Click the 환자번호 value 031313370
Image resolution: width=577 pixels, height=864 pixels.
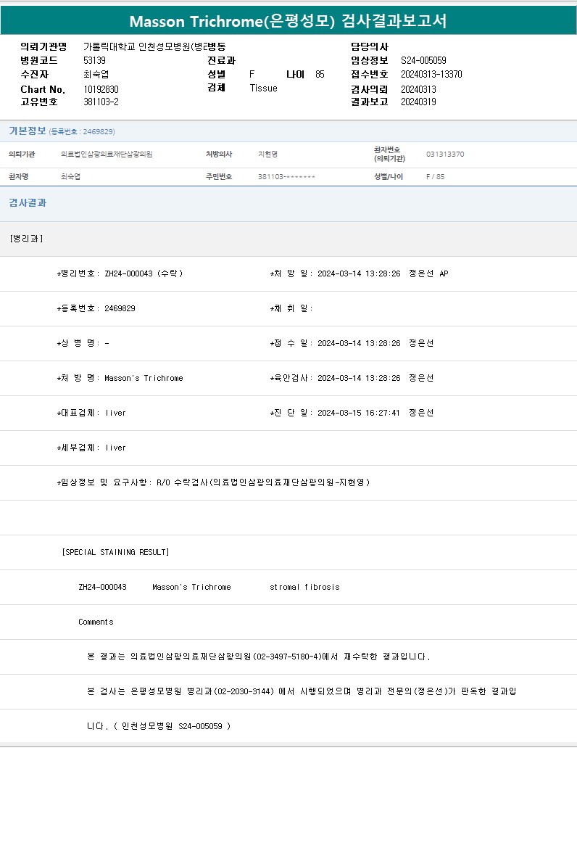coord(445,155)
